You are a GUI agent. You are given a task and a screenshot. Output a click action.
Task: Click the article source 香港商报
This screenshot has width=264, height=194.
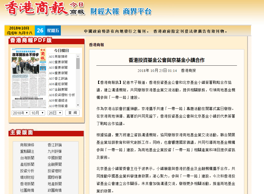pyautogui.click(x=188, y=71)
